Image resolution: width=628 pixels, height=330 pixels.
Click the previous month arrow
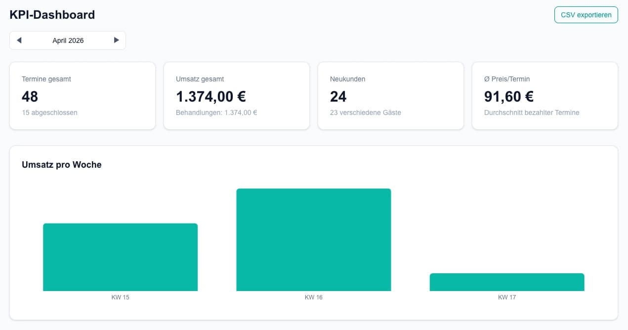19,40
